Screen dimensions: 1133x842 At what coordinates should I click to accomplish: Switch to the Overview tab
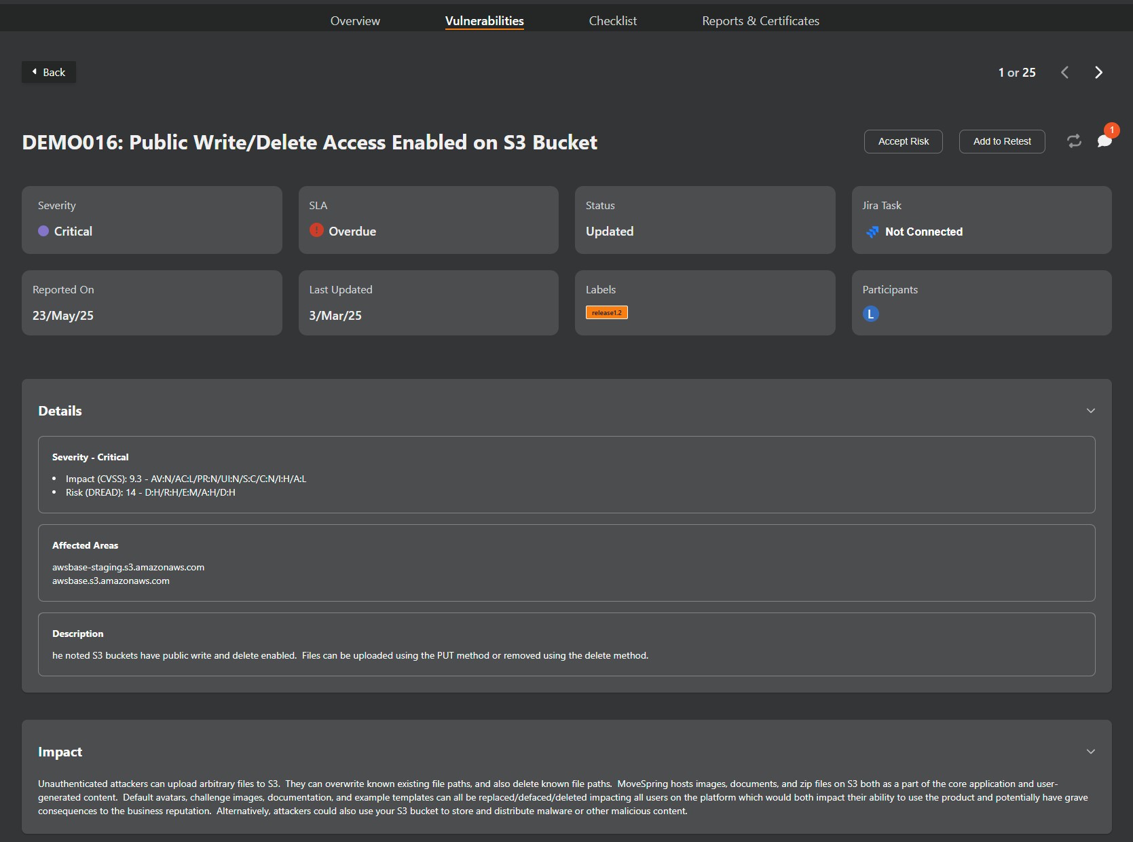pos(355,21)
